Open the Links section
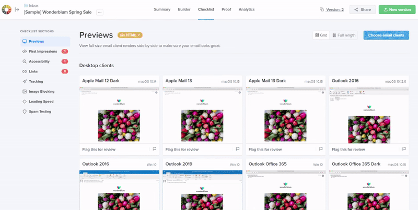Viewport: 418px width, 210px height. [x=45, y=71]
